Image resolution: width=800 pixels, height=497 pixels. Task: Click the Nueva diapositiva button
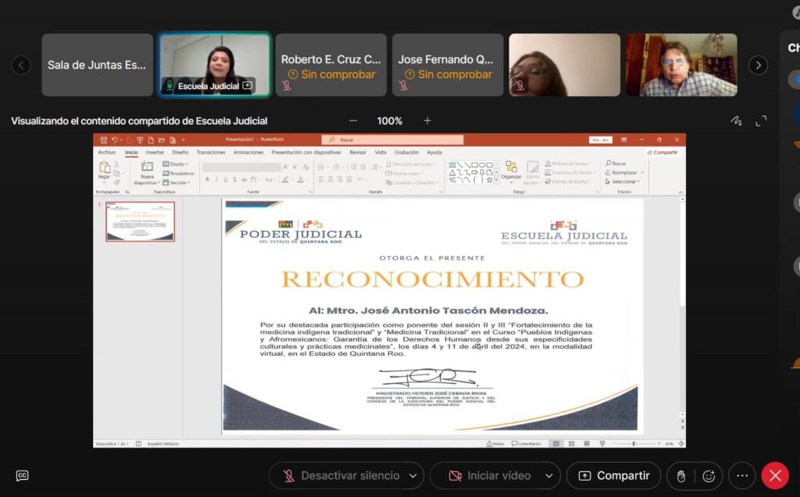pyautogui.click(x=147, y=173)
